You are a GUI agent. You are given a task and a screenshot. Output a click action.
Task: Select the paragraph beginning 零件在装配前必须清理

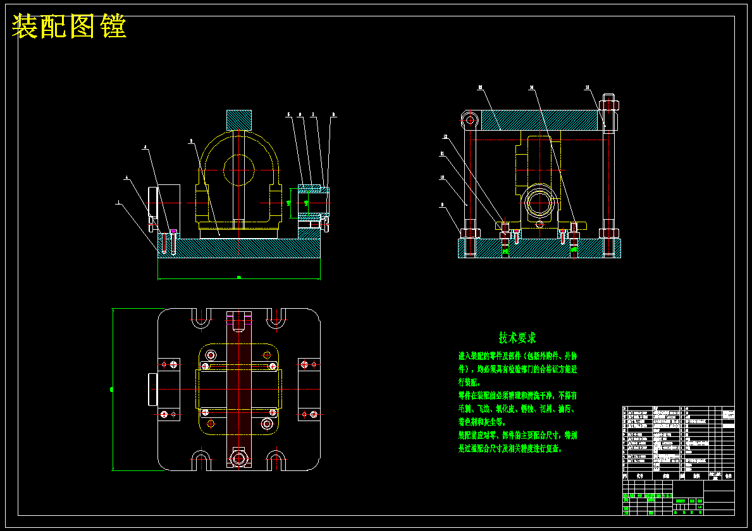518,409
